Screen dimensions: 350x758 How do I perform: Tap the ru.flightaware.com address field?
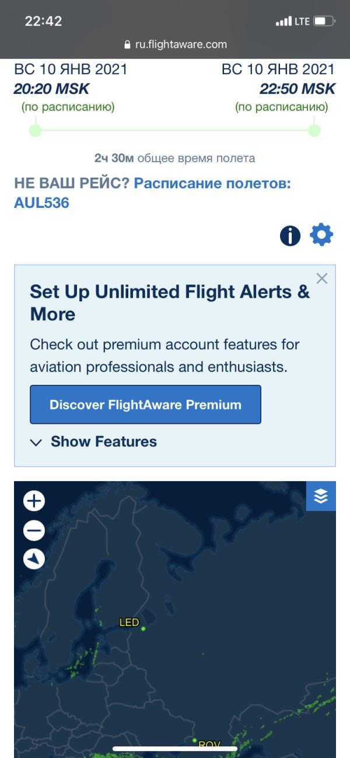[175, 44]
